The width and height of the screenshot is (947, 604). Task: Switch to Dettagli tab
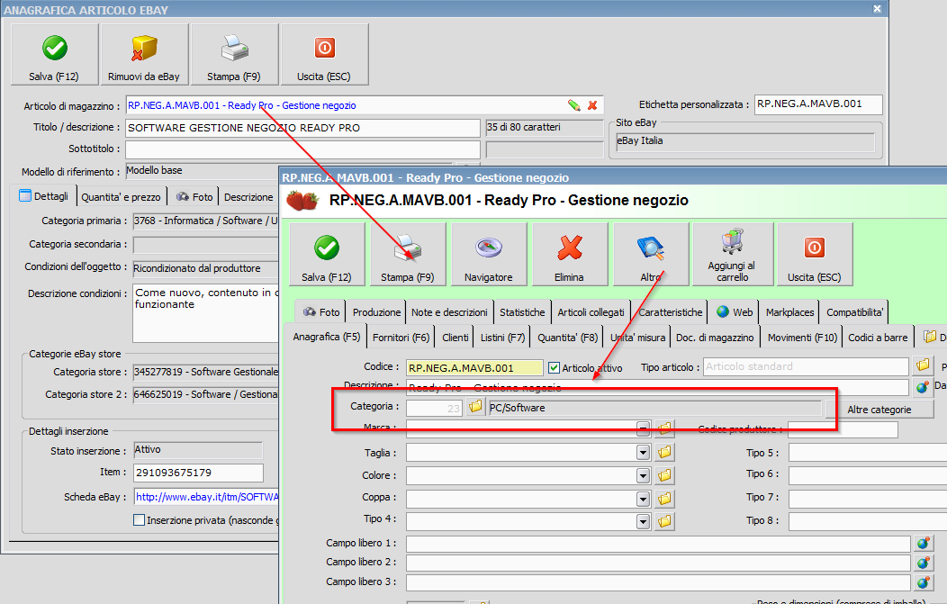(x=43, y=196)
